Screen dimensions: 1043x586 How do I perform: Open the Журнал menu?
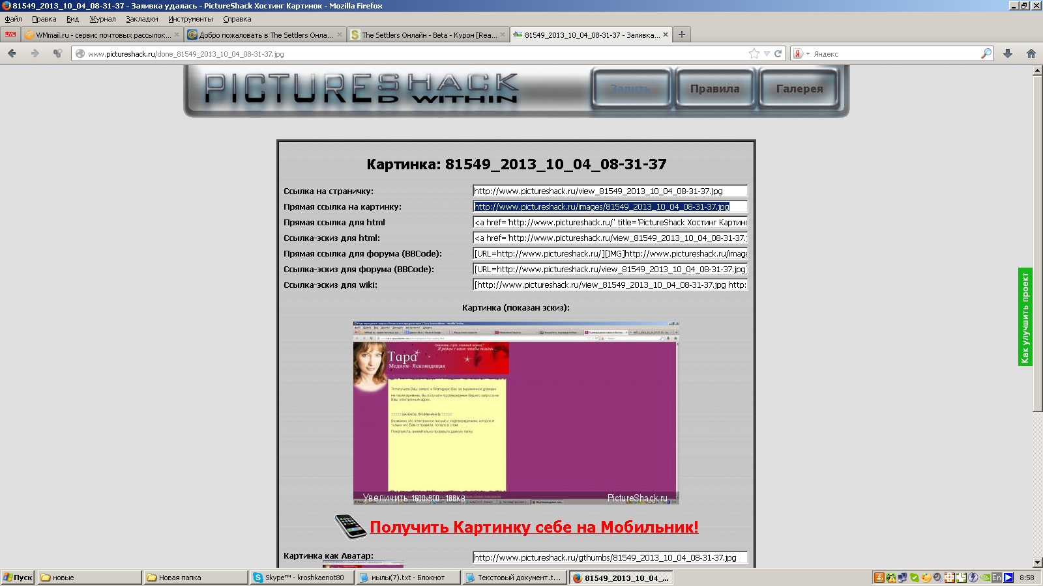102,19
